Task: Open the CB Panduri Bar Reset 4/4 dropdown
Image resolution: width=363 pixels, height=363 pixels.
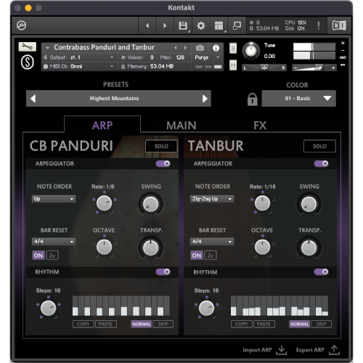Action: pyautogui.click(x=54, y=242)
